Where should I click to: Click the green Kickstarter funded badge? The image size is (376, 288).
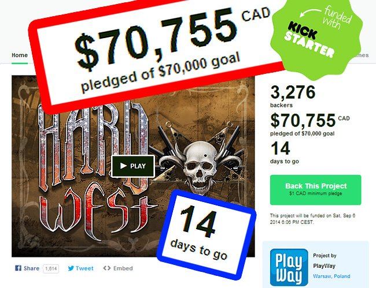coord(317,38)
